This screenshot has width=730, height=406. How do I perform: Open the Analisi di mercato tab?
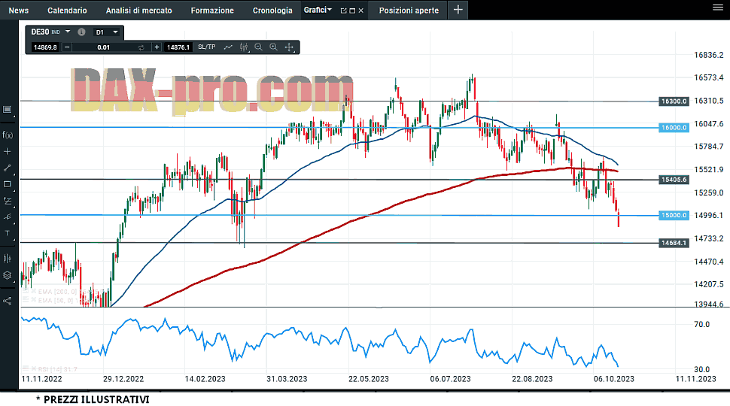(138, 11)
